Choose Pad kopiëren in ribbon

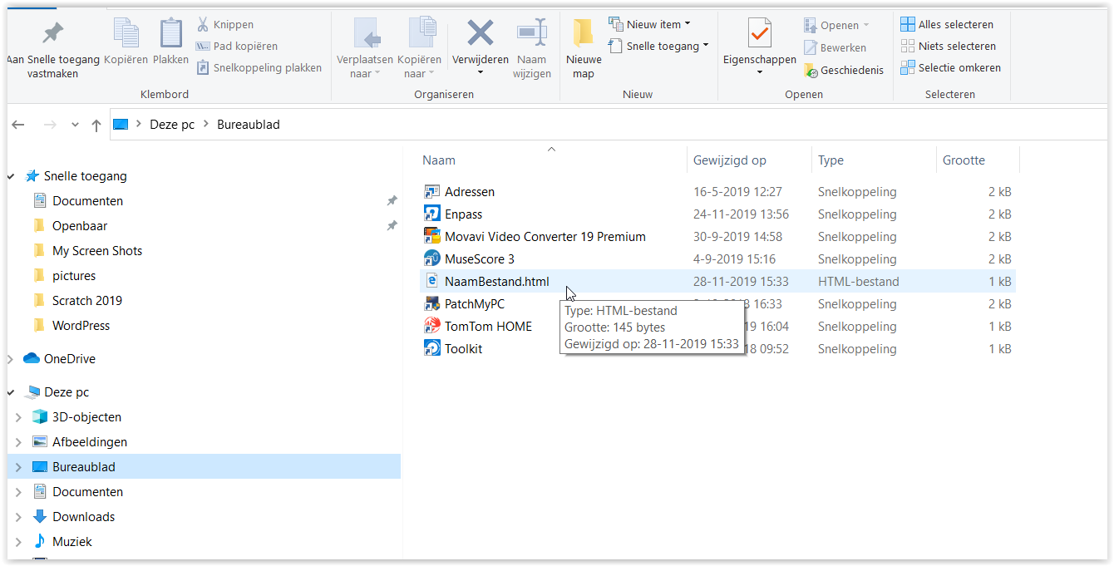coord(237,47)
